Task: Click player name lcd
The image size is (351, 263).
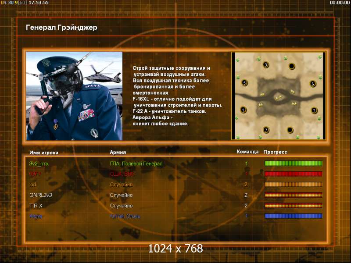Action: (x=32, y=185)
